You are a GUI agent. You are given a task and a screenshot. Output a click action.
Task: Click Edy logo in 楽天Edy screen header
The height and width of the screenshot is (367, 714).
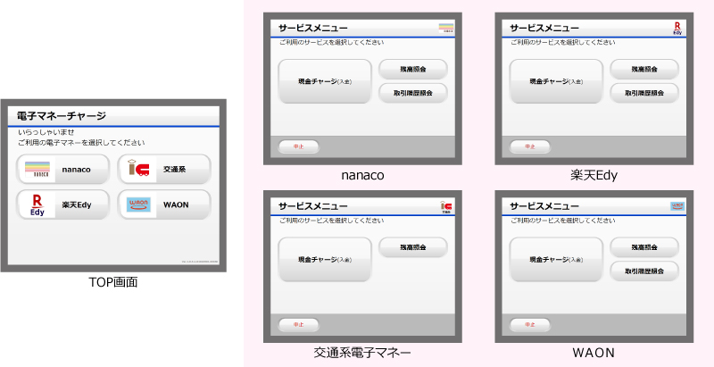[x=677, y=29]
